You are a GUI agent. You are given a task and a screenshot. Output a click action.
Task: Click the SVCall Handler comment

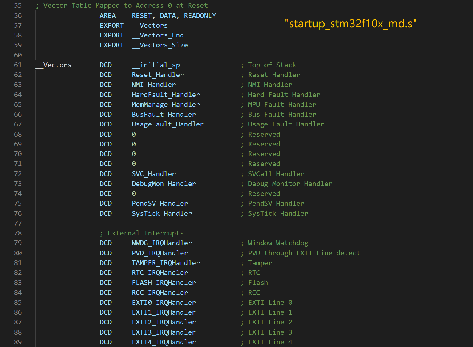(x=273, y=174)
